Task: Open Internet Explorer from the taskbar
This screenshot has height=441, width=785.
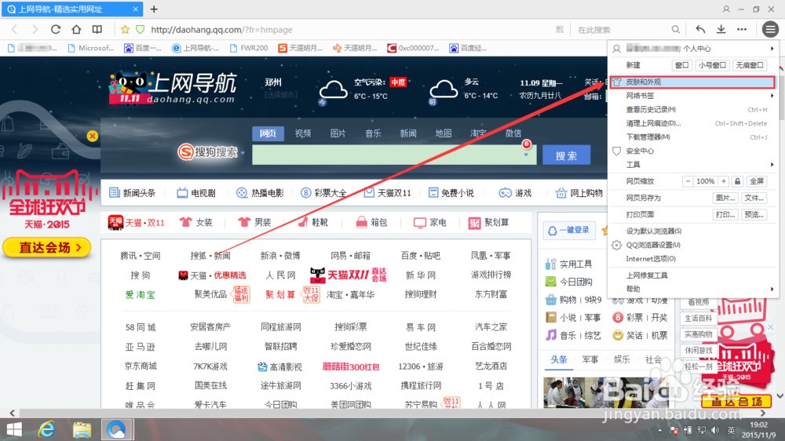Action: point(47,429)
